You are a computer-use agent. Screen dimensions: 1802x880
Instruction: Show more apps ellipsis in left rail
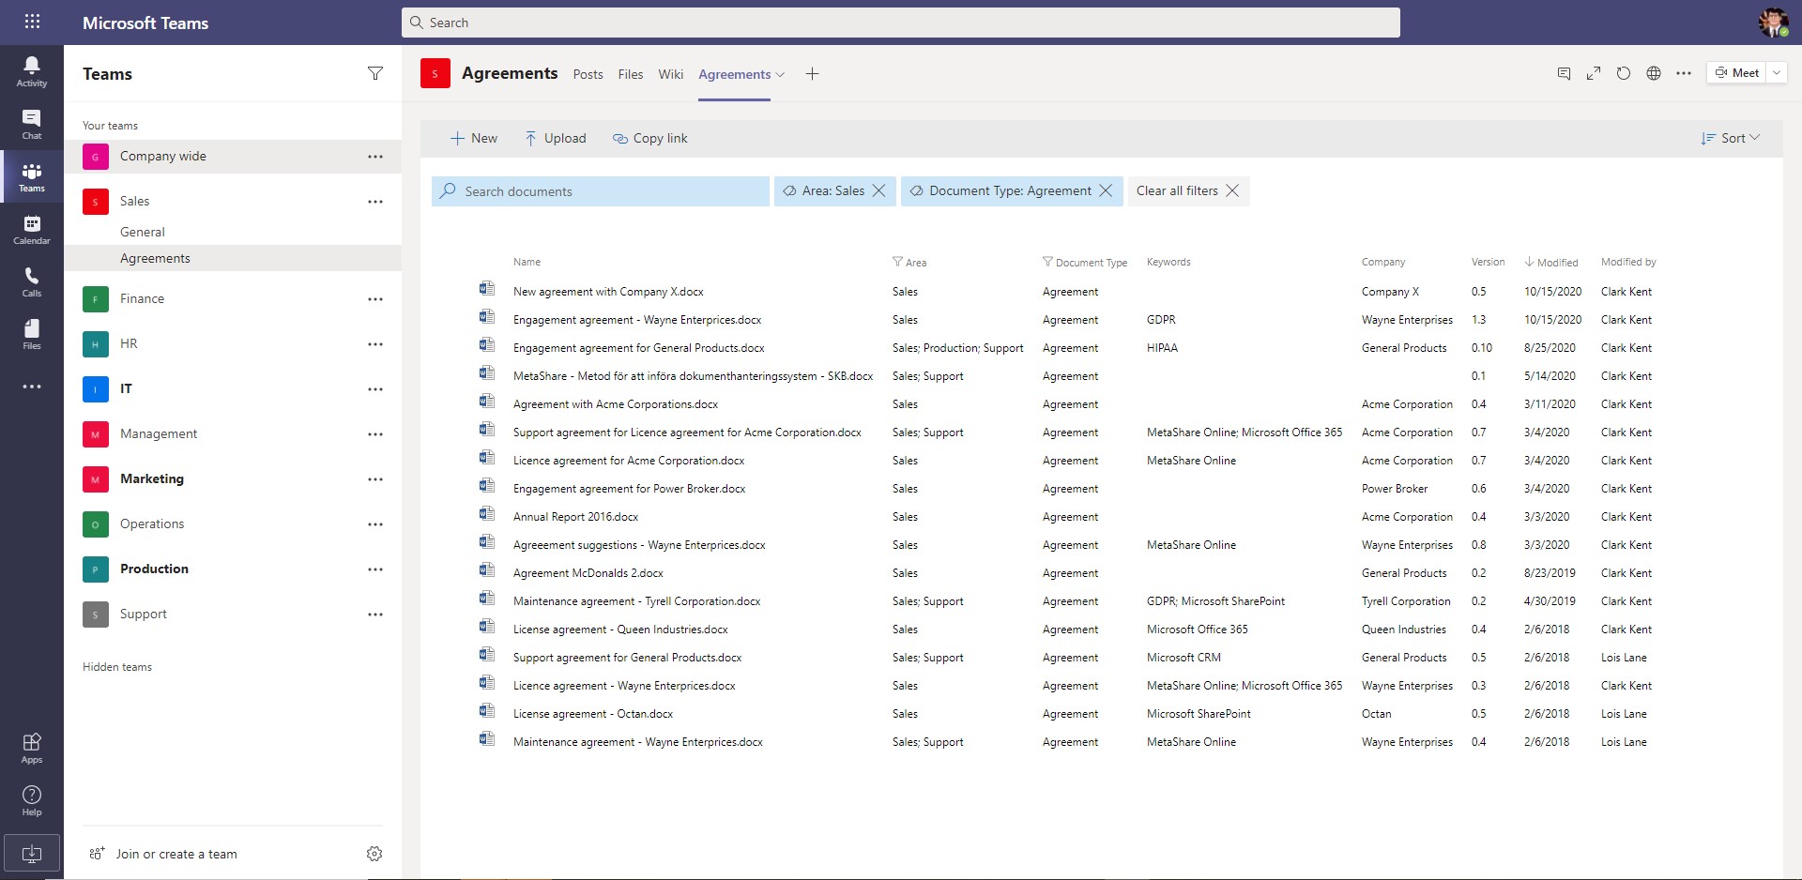[x=32, y=387]
